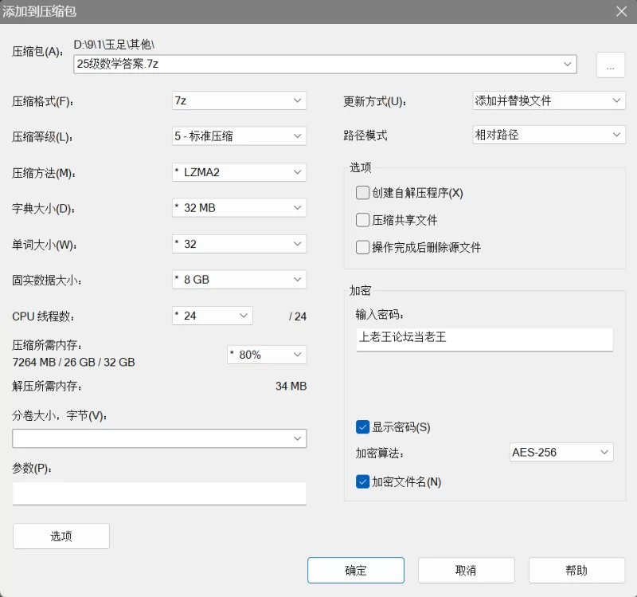Disable 加密文件名 checkbox
Viewport: 637px width, 597px height.
pyautogui.click(x=362, y=481)
